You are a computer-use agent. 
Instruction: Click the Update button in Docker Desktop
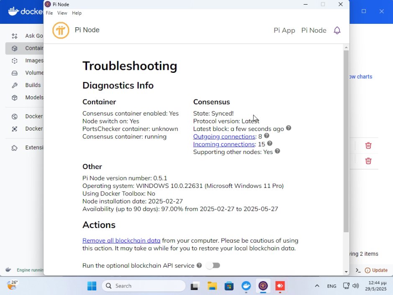pyautogui.click(x=376, y=270)
